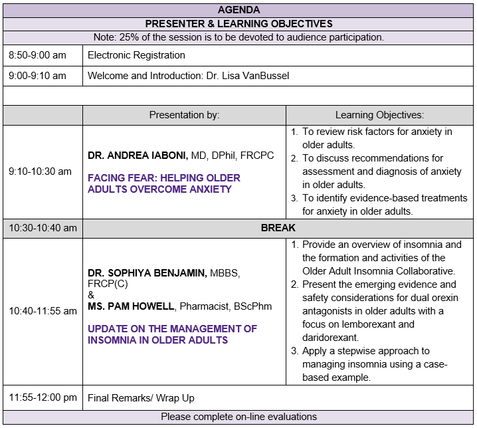Click the name Dr. Sophiya Benjamin
Screen dimensions: 477x428
click(147, 272)
